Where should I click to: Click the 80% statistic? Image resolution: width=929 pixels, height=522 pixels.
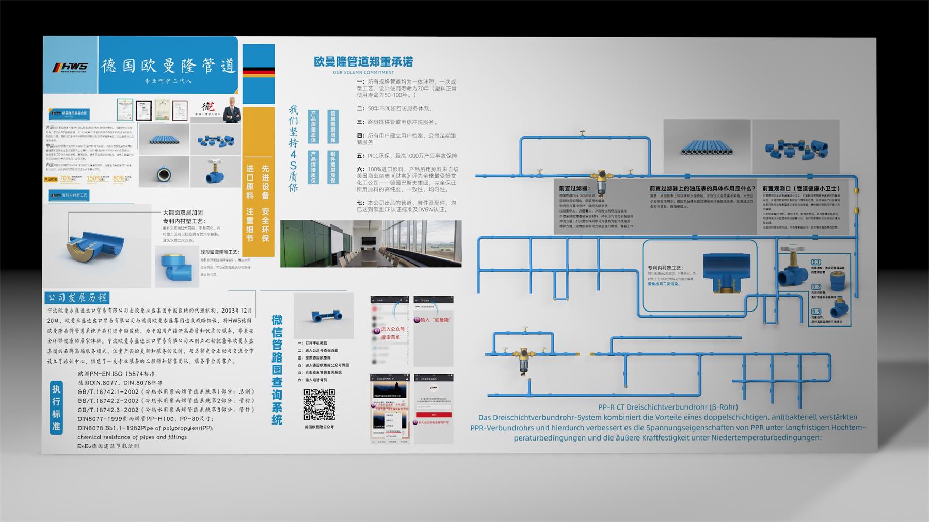(119, 178)
